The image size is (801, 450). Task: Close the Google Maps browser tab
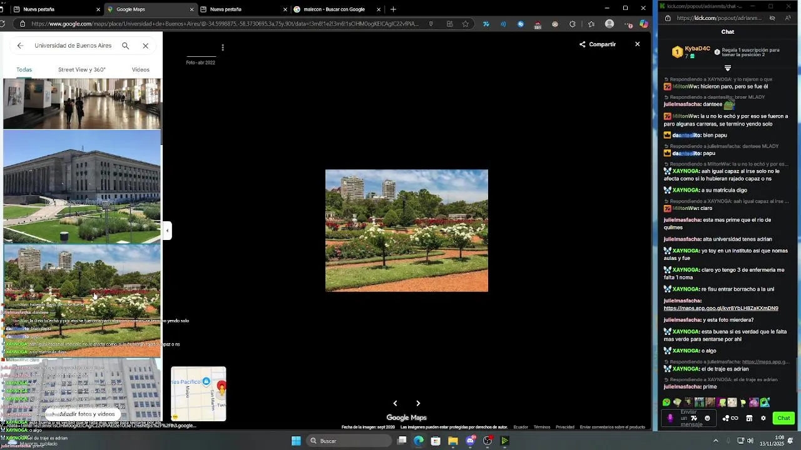tap(191, 9)
